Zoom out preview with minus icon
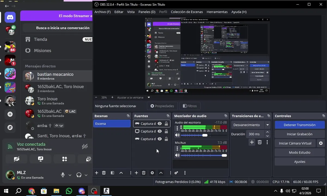 pyautogui.click(x=96, y=97)
